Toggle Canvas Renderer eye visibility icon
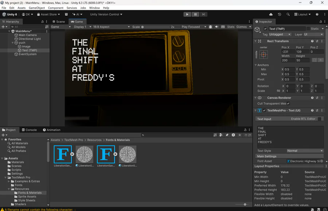 [259, 98]
